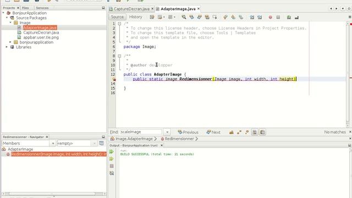Viewport: 352px width, 198px height.
Task: Collapse the Image package node
Action: [10, 23]
